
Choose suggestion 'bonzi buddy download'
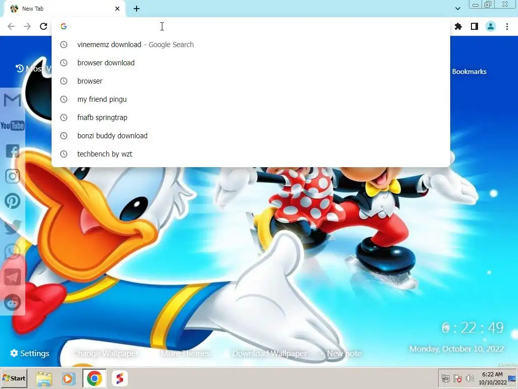(x=251, y=136)
